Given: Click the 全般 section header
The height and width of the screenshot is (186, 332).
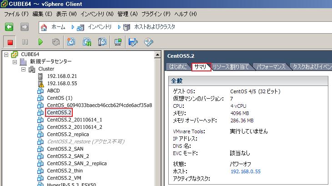Looking at the screenshot, I should pos(248,81).
